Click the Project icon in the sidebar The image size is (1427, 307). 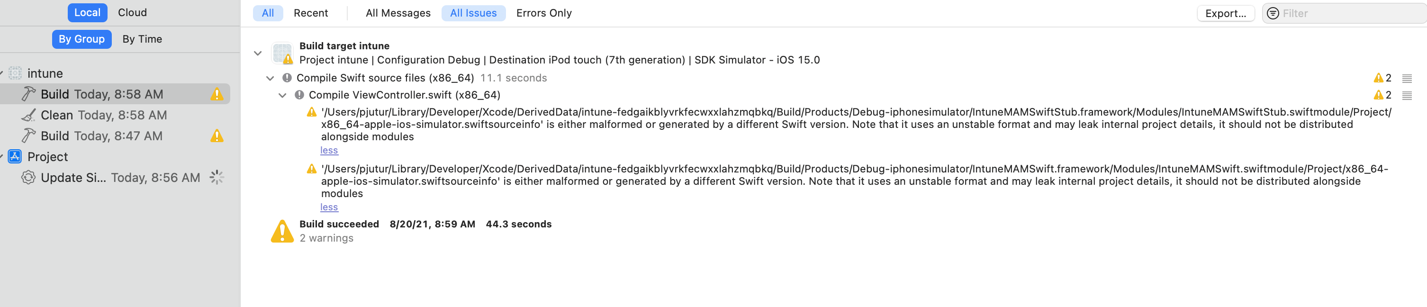[x=14, y=156]
